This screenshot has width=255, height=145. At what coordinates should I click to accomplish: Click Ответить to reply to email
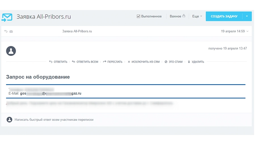coord(58,62)
